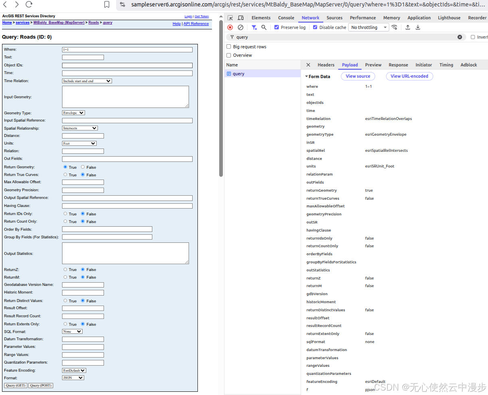488x395 pixels.
Task: Activate the DevTools inspect element picker
Action: [230, 18]
